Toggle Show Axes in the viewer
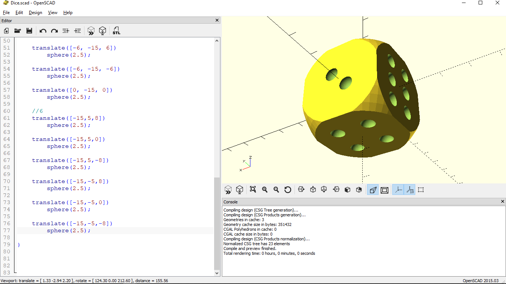506x284 pixels. (x=398, y=190)
